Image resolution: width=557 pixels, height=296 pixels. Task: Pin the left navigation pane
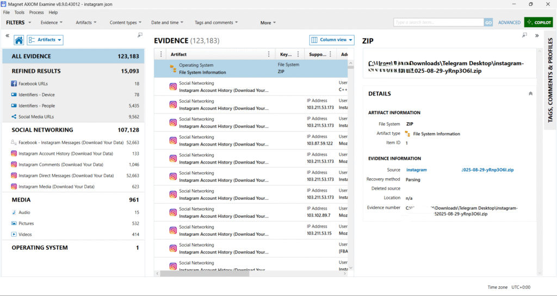[x=140, y=35]
